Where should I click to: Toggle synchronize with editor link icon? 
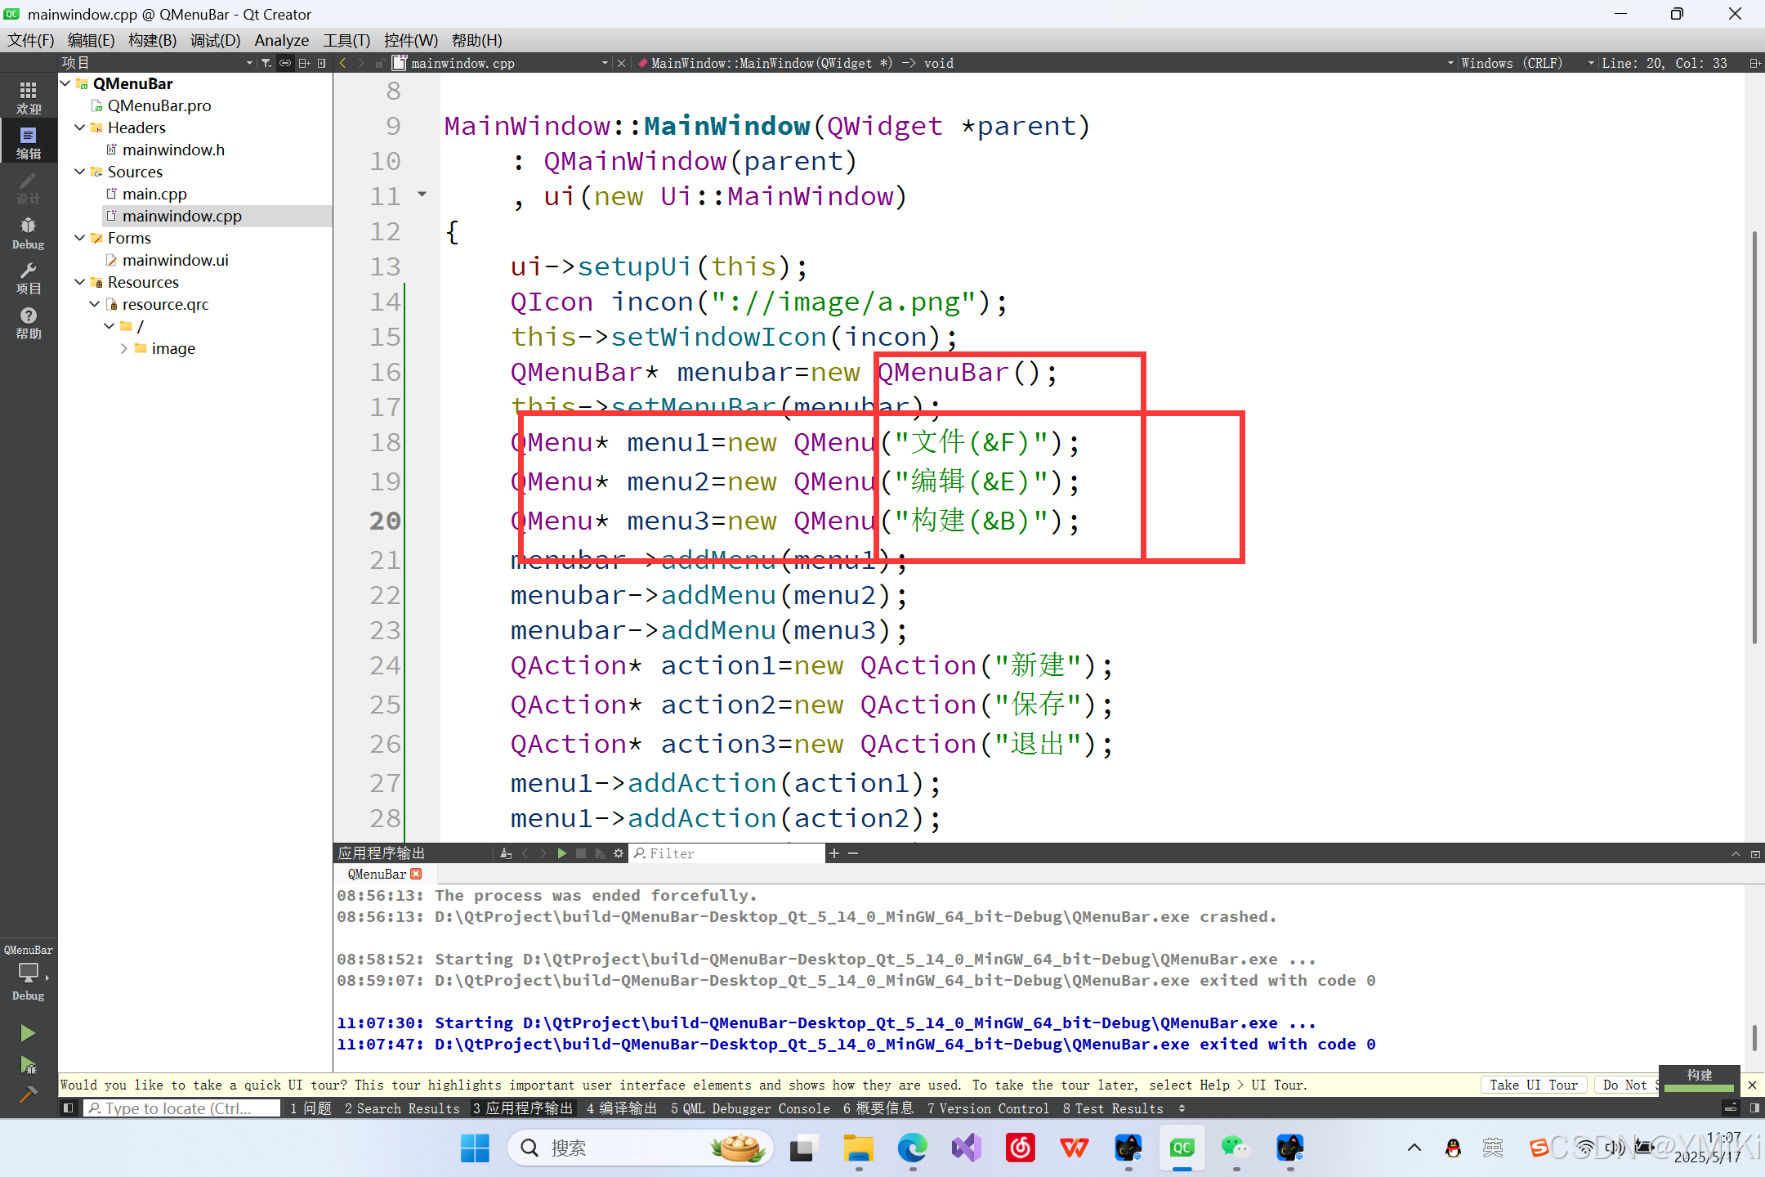(284, 63)
